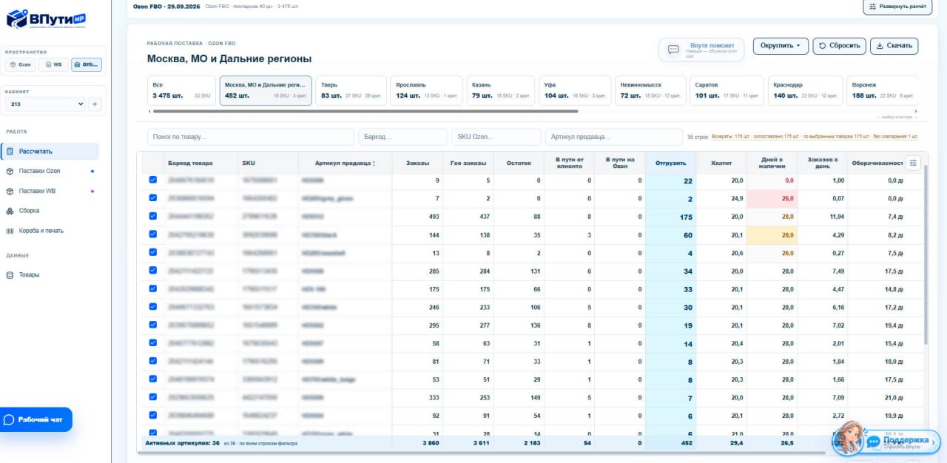Select the Offline workspace tab

[87, 65]
